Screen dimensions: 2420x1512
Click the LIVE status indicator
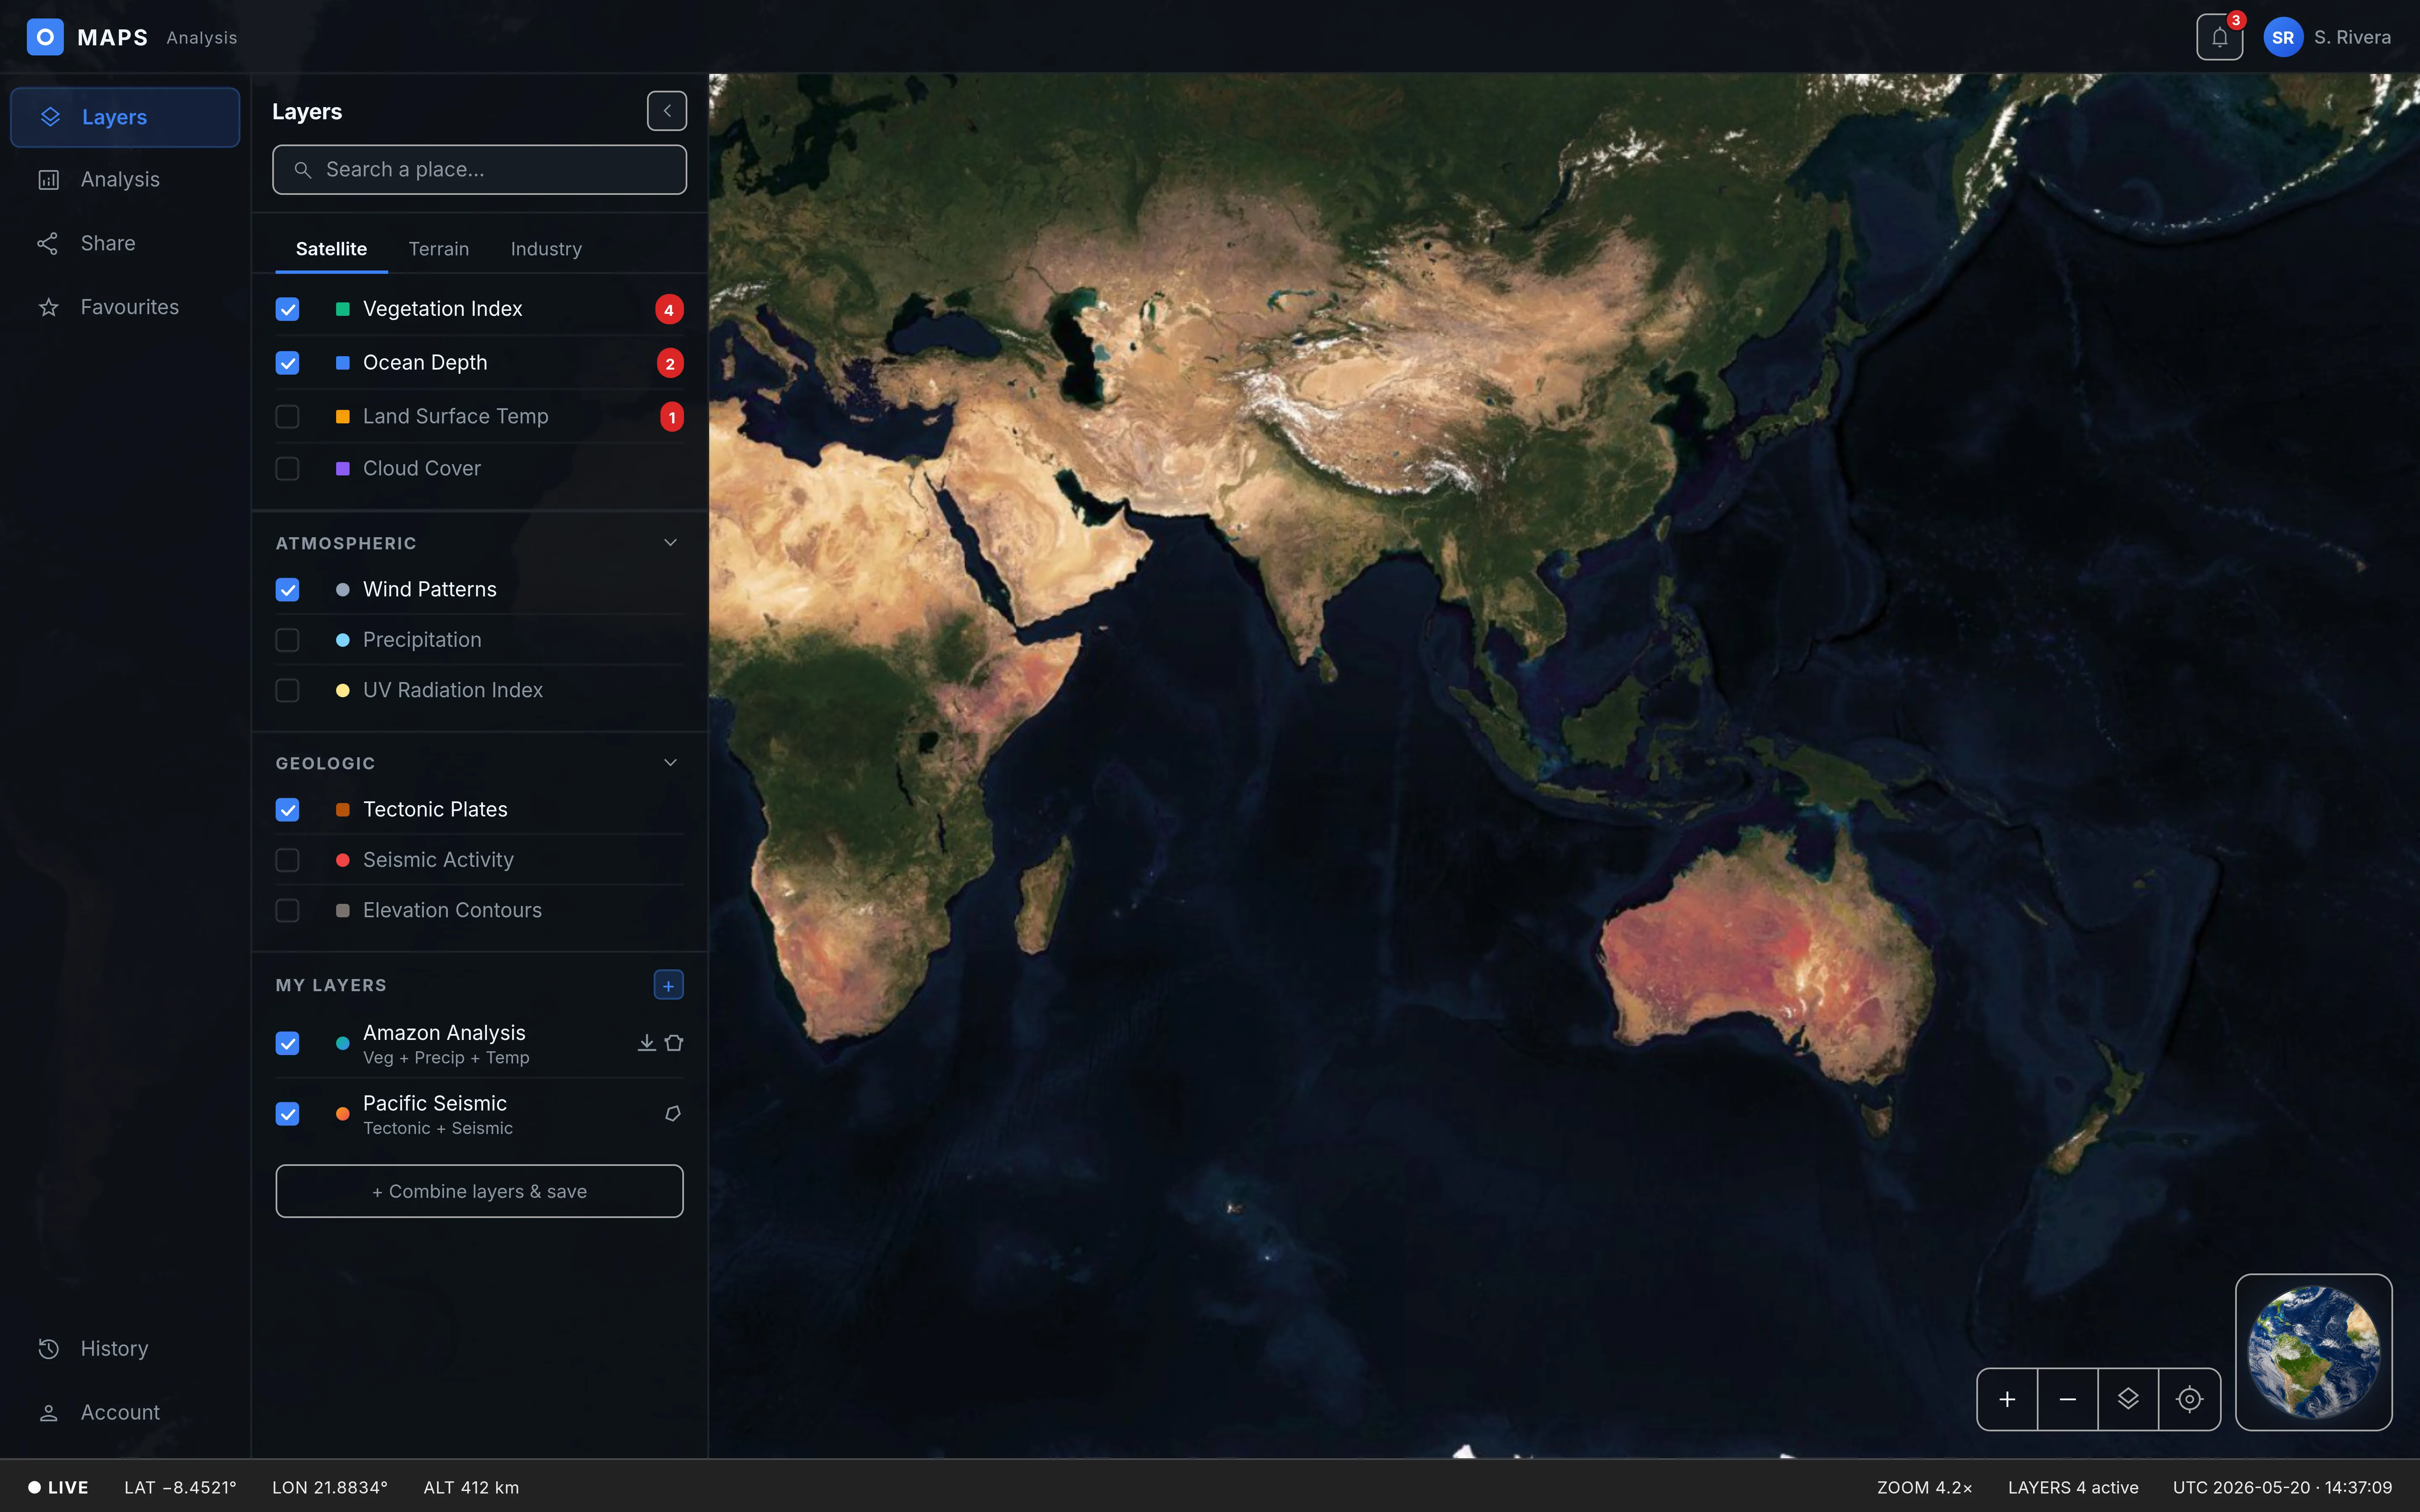58,1488
